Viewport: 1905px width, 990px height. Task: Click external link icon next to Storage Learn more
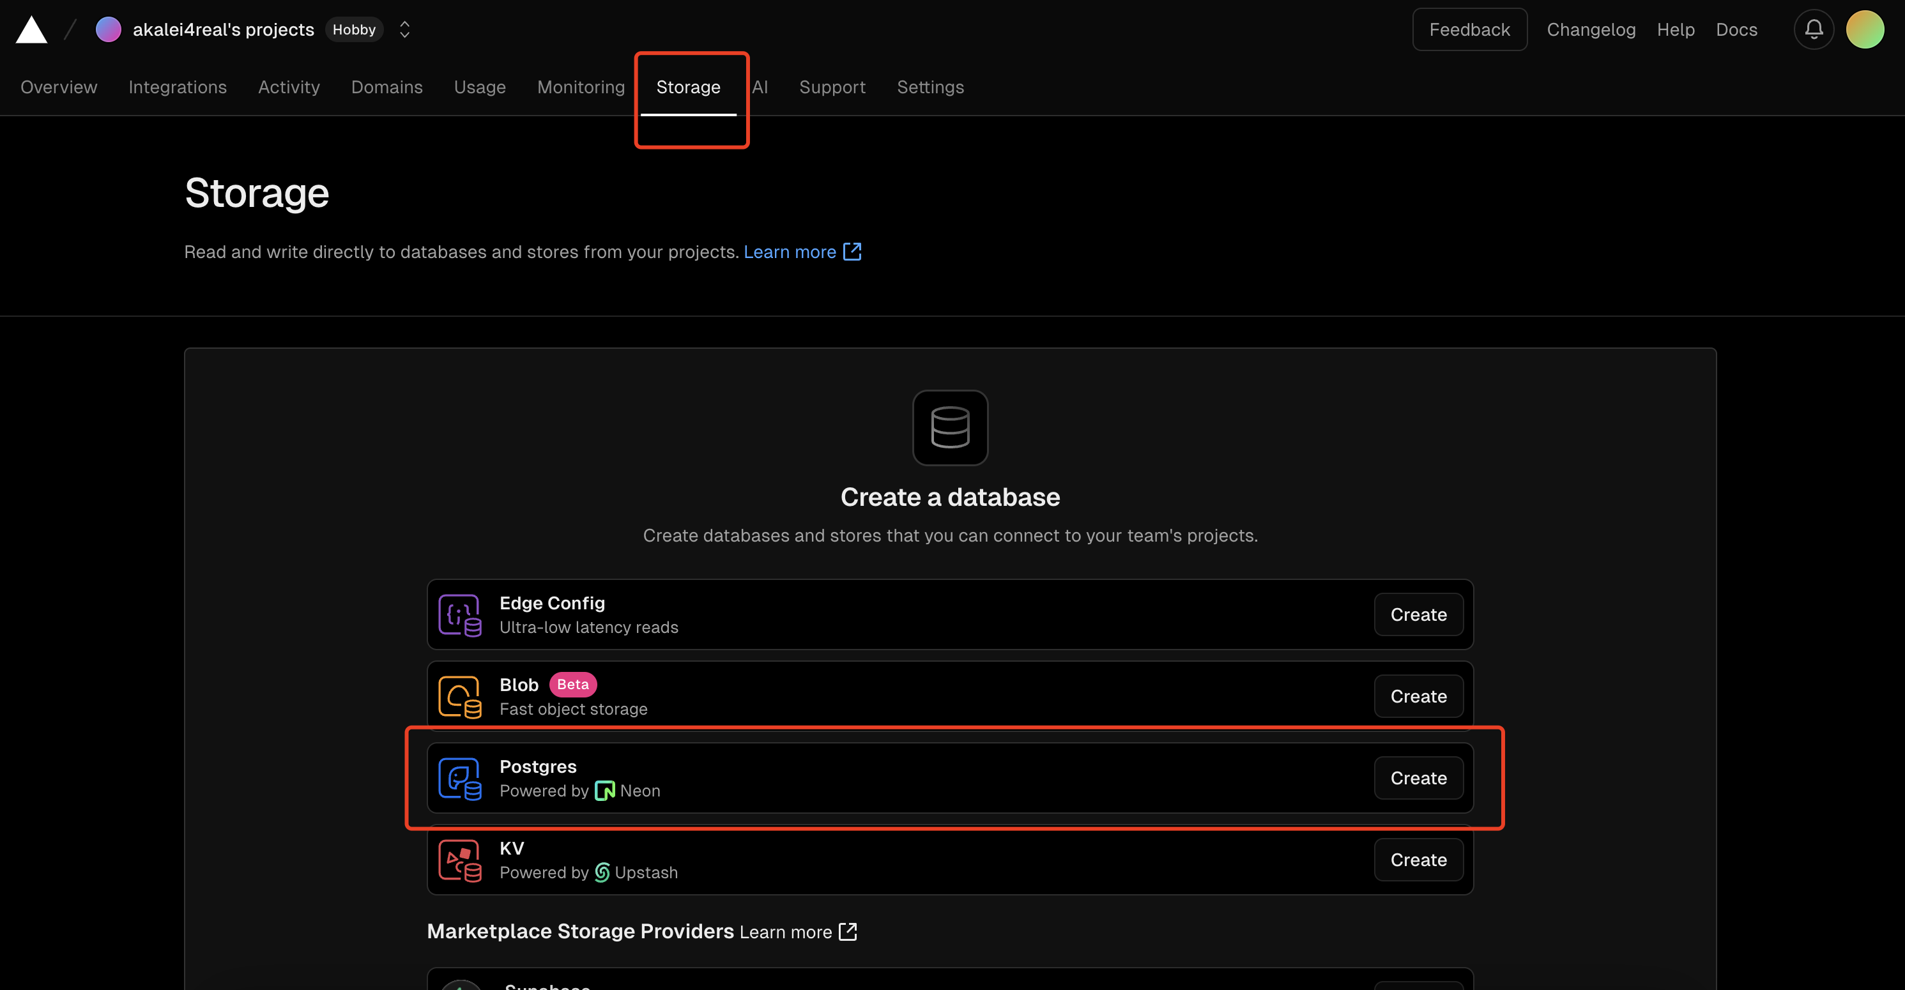852,252
